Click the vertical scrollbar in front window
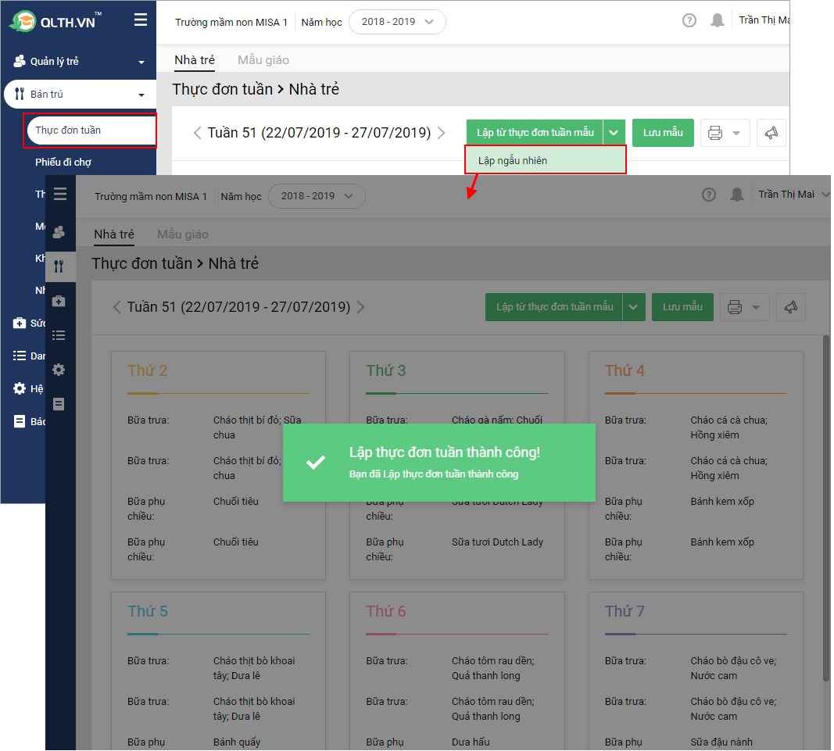834x751 pixels. 826,508
